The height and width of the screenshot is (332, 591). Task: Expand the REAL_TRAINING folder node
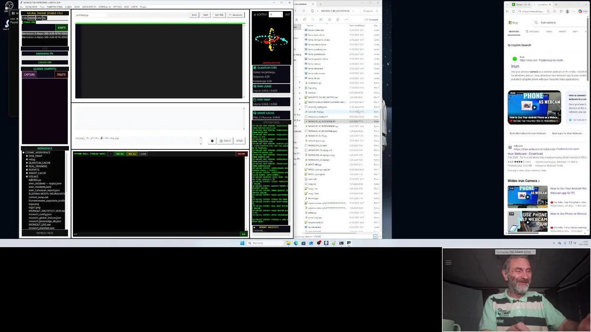(x=27, y=166)
